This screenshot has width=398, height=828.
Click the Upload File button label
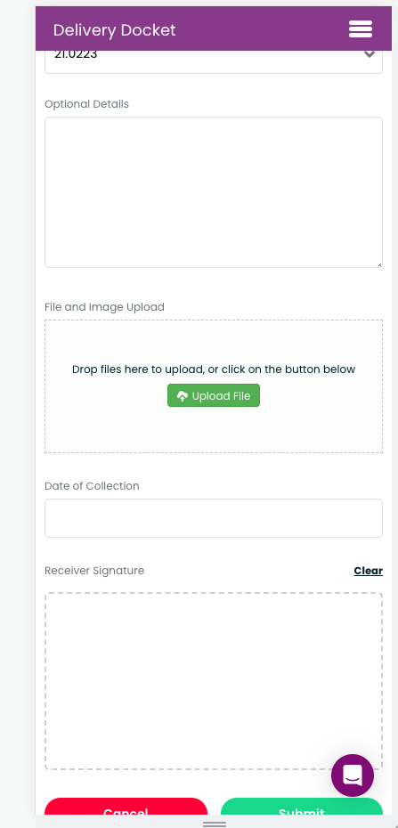tap(221, 396)
